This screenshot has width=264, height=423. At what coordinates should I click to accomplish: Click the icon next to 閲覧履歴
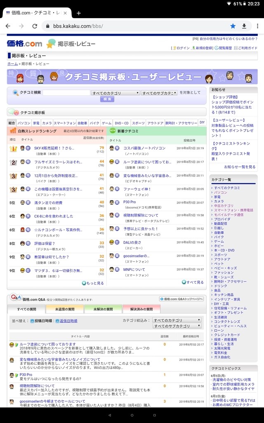pyautogui.click(x=216, y=48)
